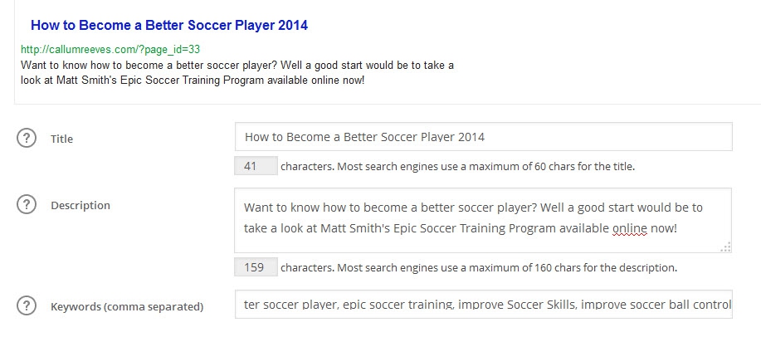Select the Description character count box showing 159
This screenshot has height=337, width=761.
(x=255, y=267)
